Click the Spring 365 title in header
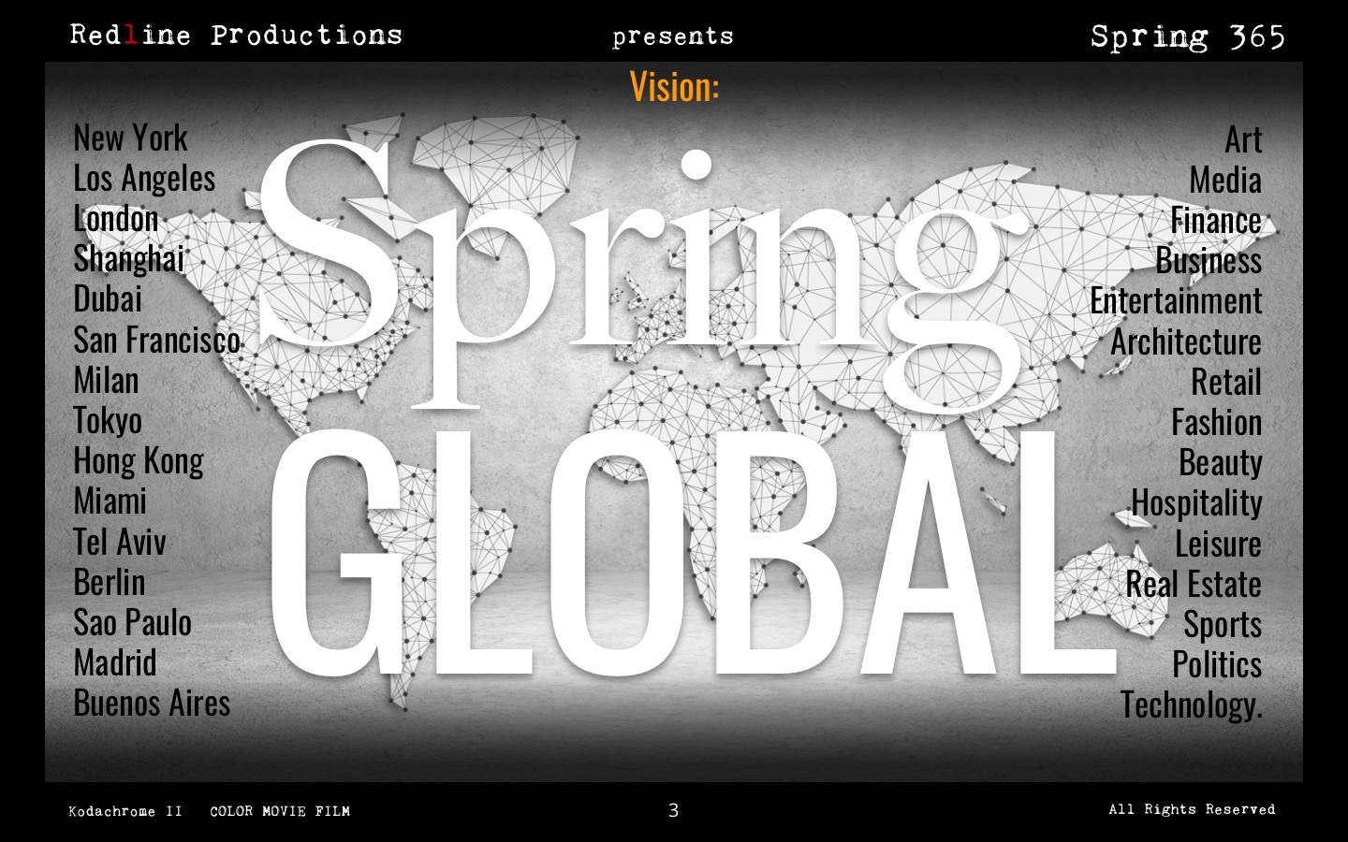The width and height of the screenshot is (1348, 842). [x=1187, y=36]
